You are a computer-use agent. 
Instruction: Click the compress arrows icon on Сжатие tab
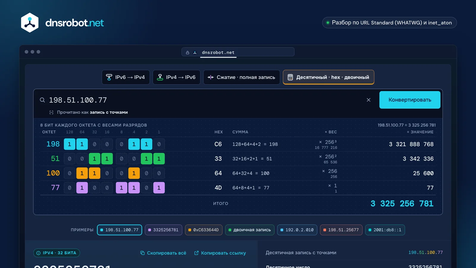pyautogui.click(x=211, y=77)
